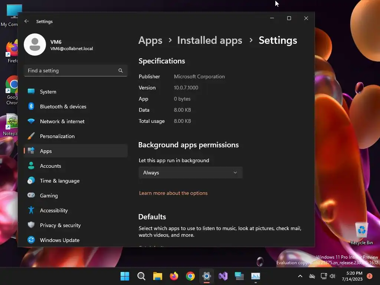Image resolution: width=380 pixels, height=285 pixels.
Task: Click the Installed apps breadcrumb
Action: [210, 40]
